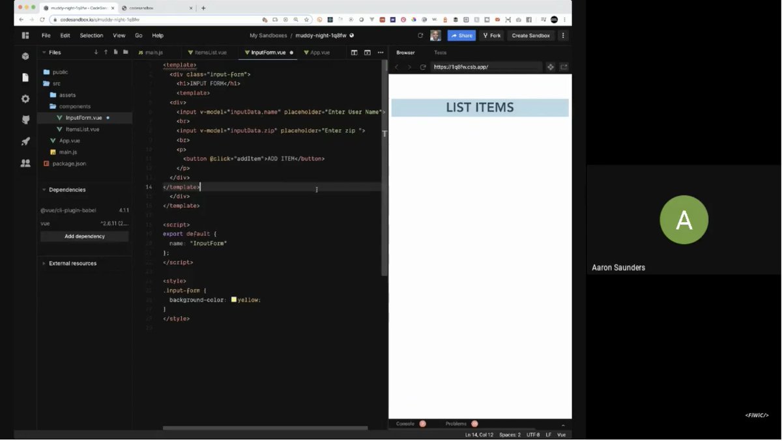Click the yellow color swatch in style code
The width and height of the screenshot is (782, 441).
click(x=234, y=300)
